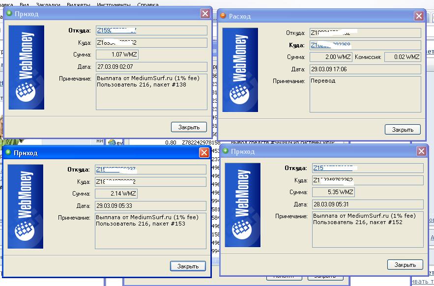Click the green plus icon in the 1.07 WMZ Приход title bar

(x=9, y=13)
